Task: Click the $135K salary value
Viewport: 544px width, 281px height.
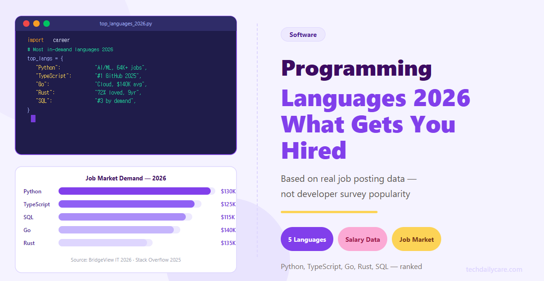Action: (x=228, y=243)
